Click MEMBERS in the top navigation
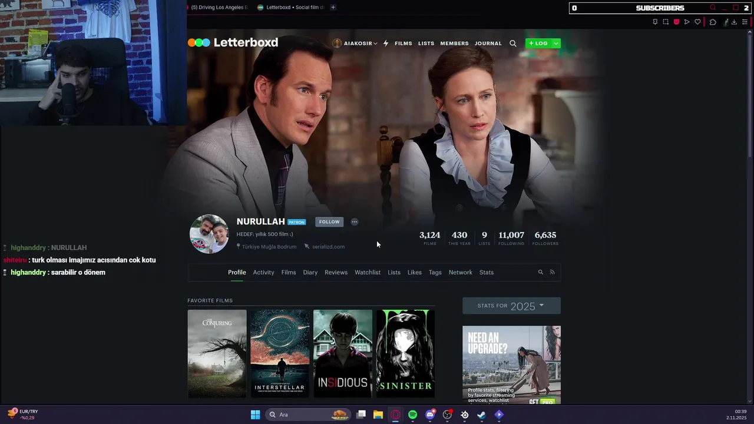754x424 pixels. [454, 44]
